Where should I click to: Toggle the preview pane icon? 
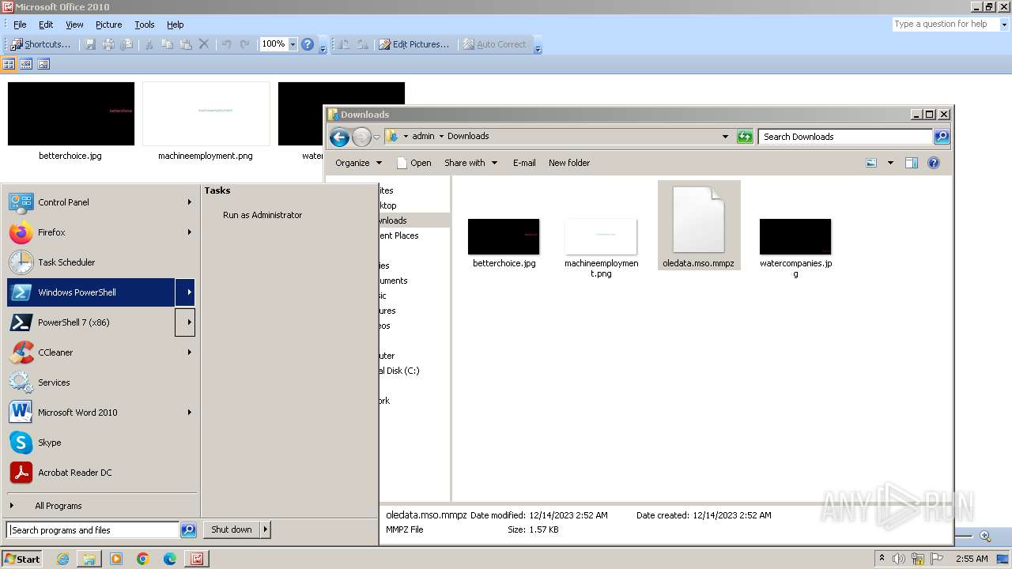[912, 163]
